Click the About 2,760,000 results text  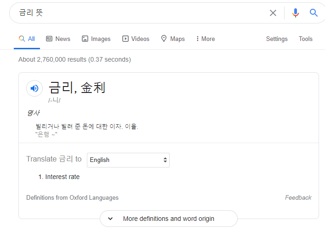(x=74, y=59)
